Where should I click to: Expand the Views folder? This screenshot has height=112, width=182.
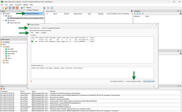1,63
